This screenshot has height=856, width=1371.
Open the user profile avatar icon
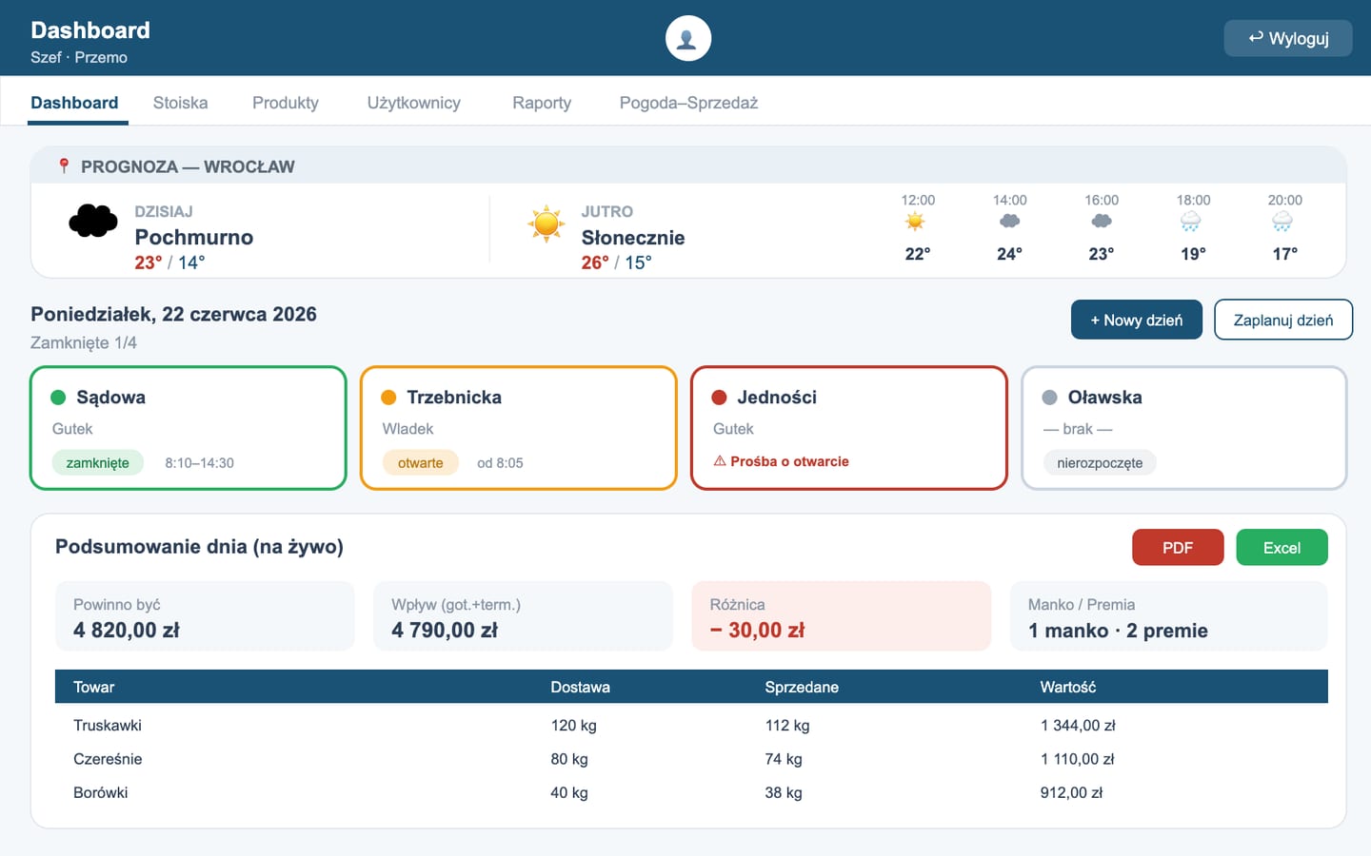pyautogui.click(x=687, y=38)
